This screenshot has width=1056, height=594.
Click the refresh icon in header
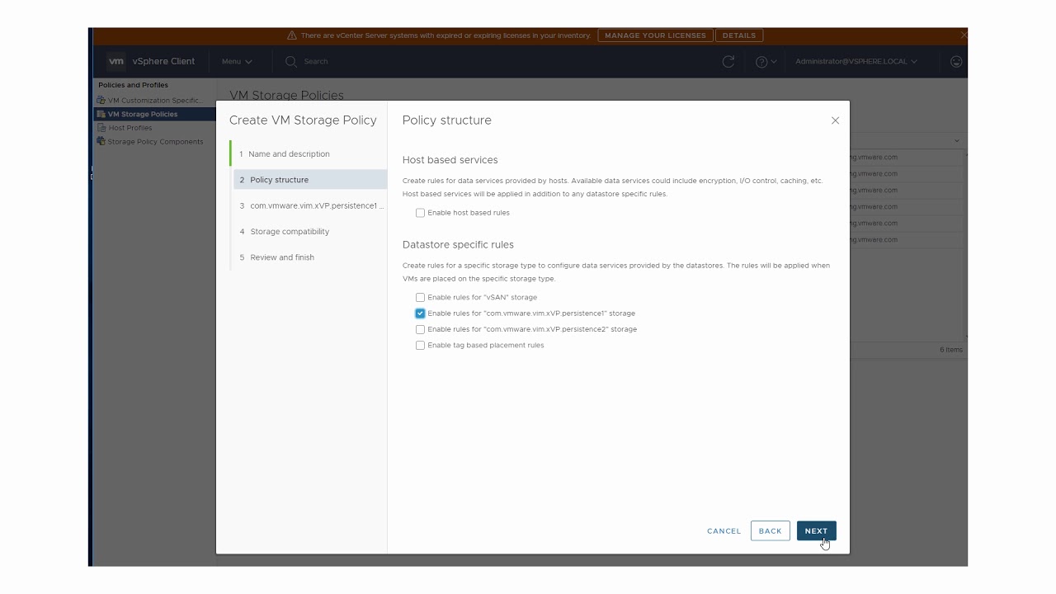coord(728,62)
